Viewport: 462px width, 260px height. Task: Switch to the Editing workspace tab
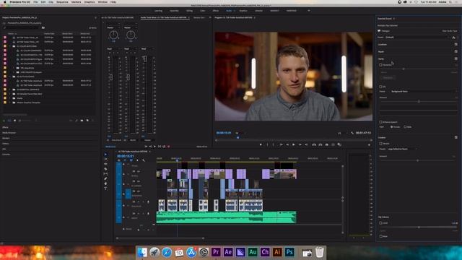189,11
